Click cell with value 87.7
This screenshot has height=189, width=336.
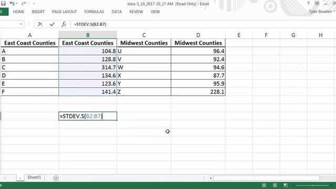tap(198, 76)
